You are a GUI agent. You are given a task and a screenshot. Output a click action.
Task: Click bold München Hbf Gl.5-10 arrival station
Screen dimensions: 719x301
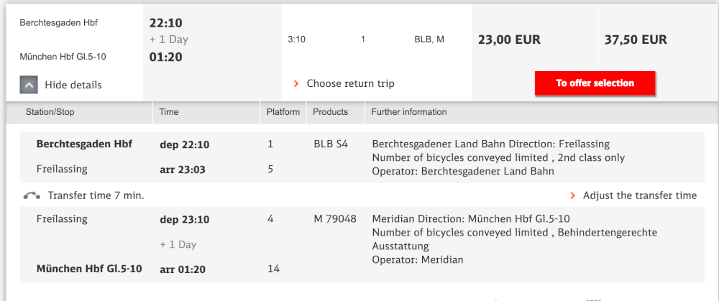[89, 269]
